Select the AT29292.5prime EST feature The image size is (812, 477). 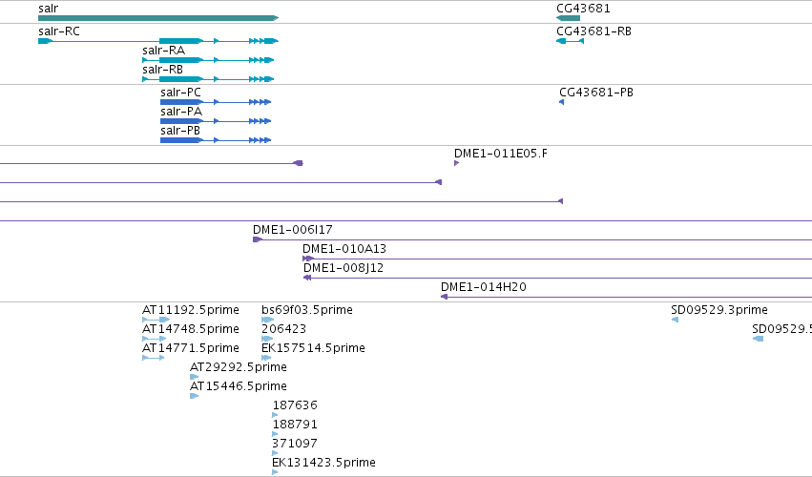click(195, 377)
